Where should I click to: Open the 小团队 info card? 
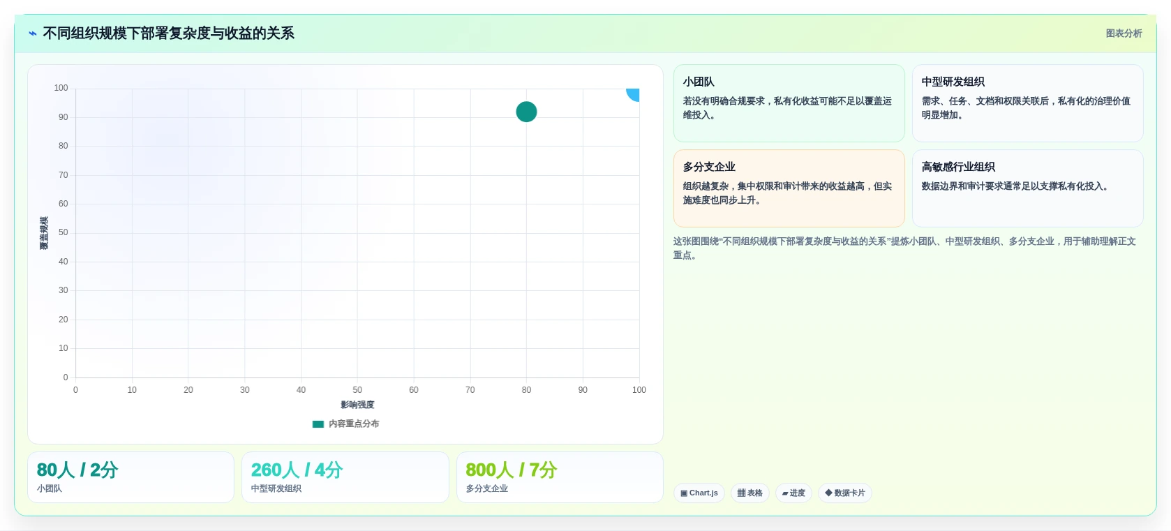[789, 103]
